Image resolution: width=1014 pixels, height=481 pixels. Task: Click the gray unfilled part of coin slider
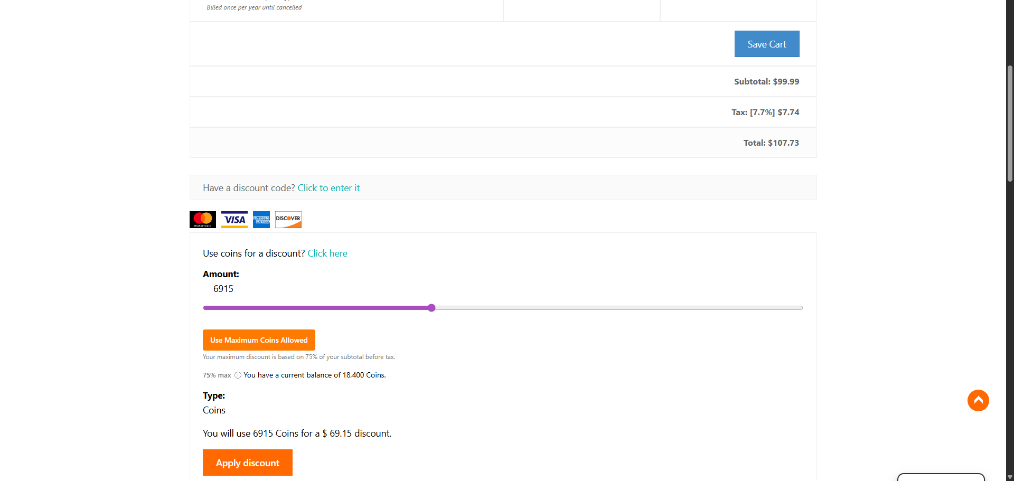(x=618, y=308)
